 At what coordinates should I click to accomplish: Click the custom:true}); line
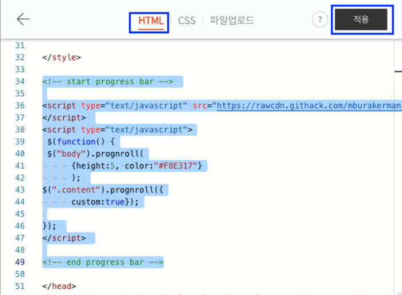105,202
